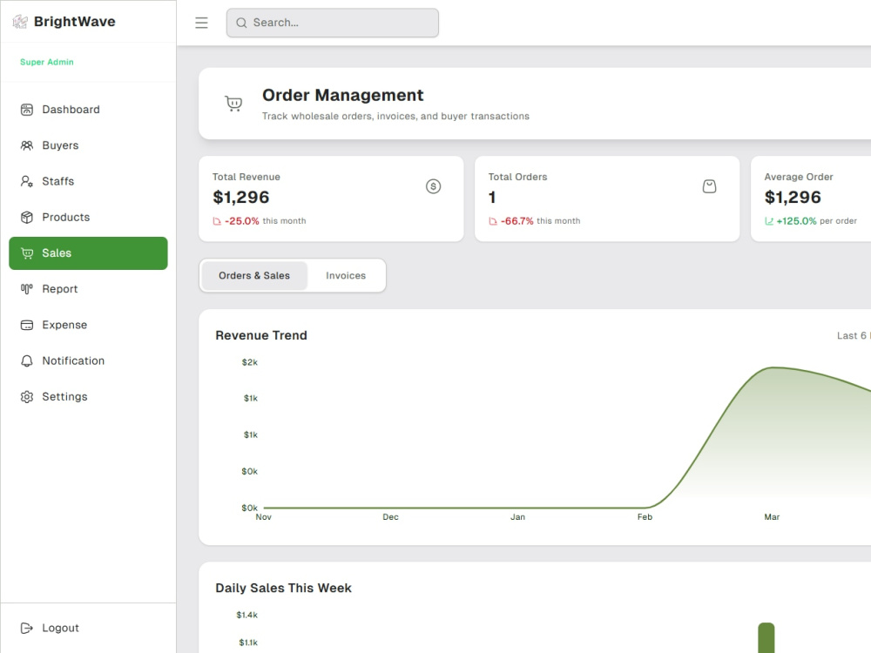Screen dimensions: 871x653
Task: Click the BrightWave brand name
Action: coord(74,22)
